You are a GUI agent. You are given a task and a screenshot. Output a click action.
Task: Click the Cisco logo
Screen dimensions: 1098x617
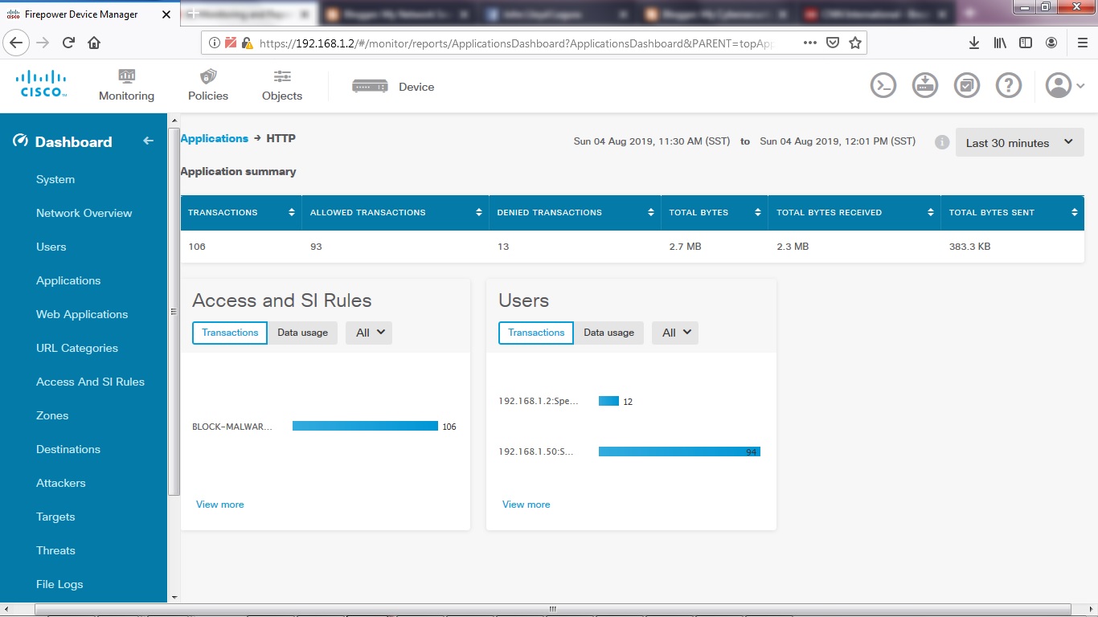pyautogui.click(x=41, y=84)
